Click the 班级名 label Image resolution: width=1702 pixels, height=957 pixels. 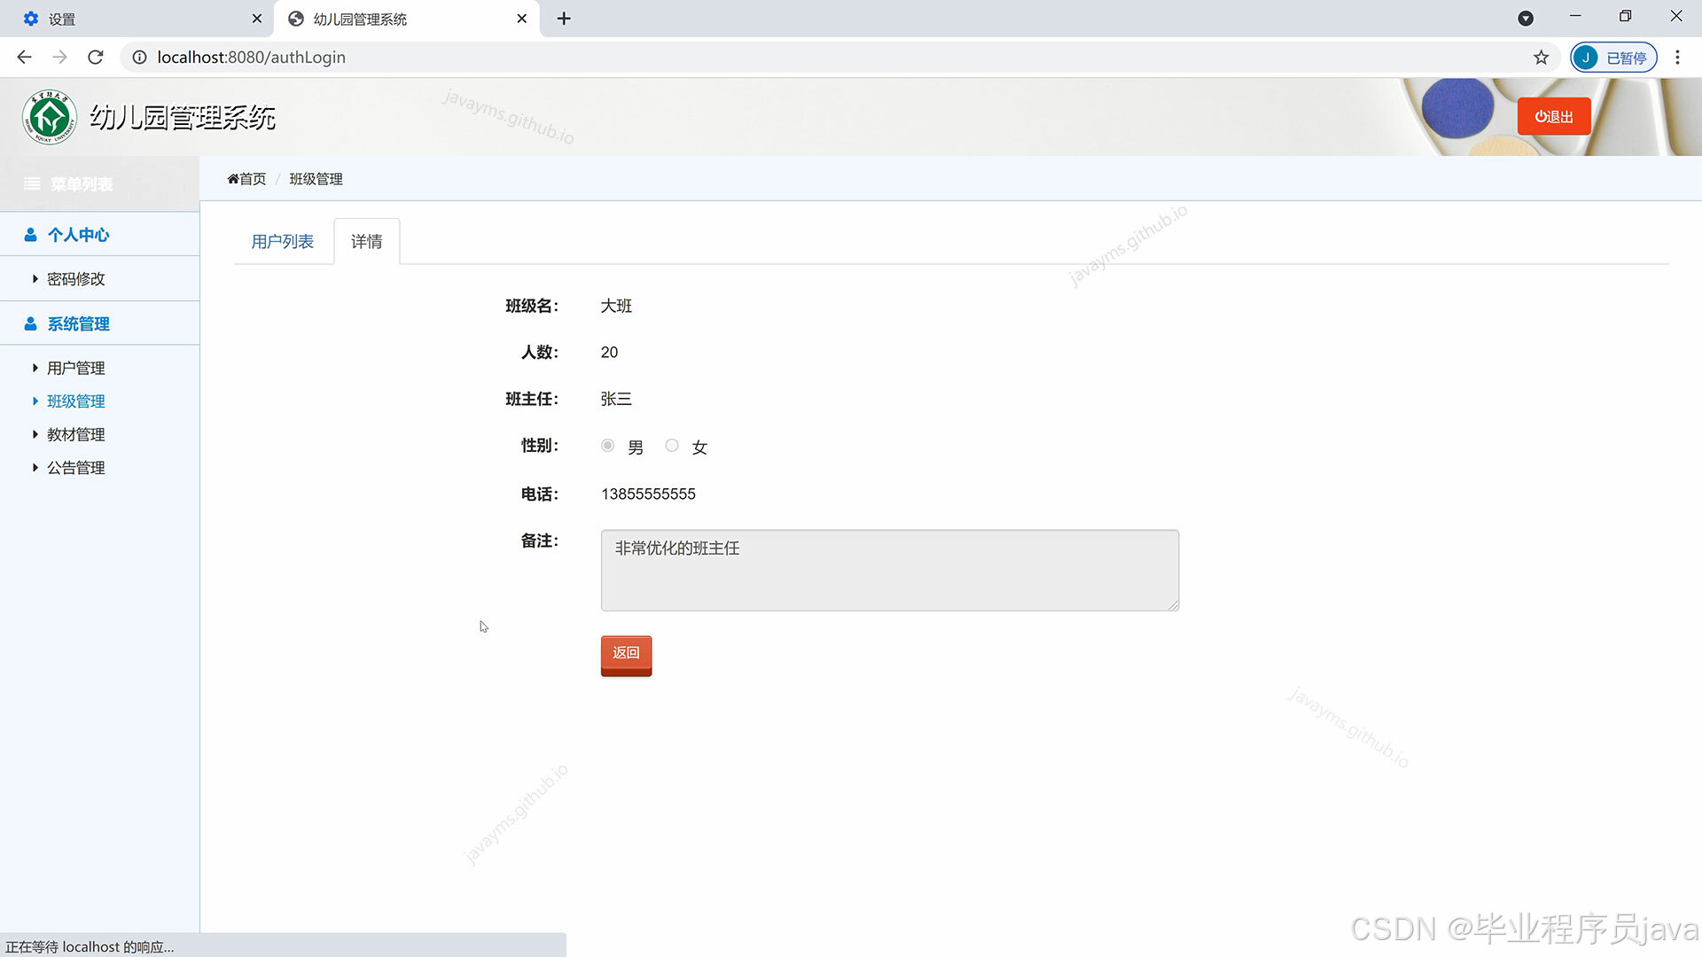[532, 307]
